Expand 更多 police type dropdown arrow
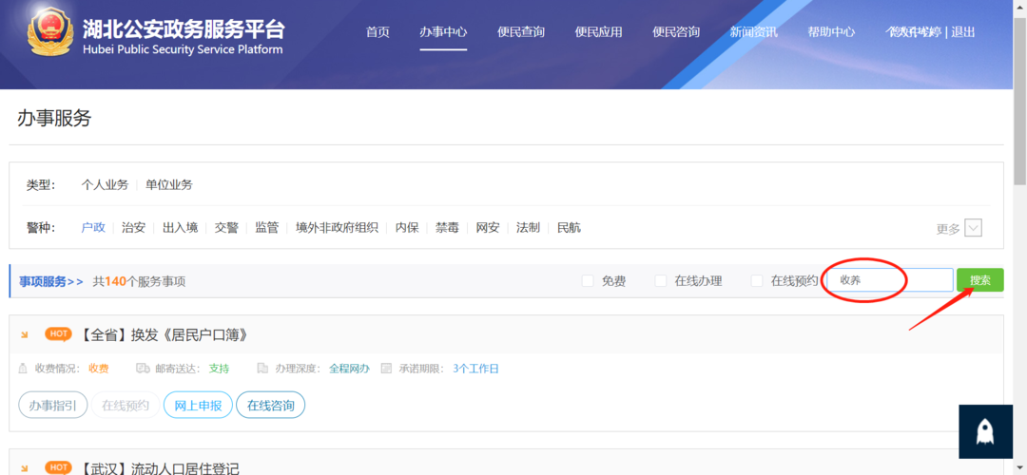 point(974,228)
